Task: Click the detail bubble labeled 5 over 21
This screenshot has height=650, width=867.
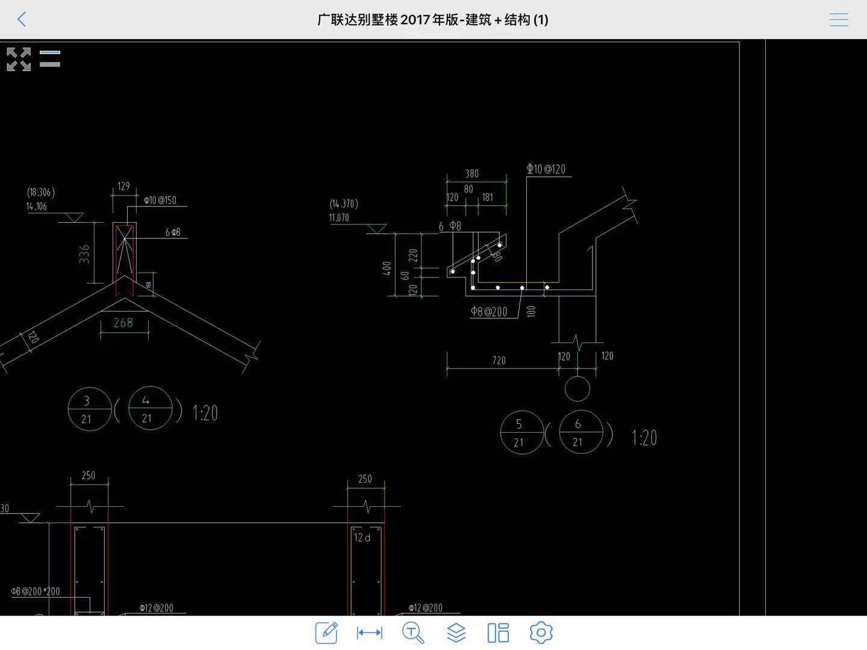Action: (x=522, y=433)
